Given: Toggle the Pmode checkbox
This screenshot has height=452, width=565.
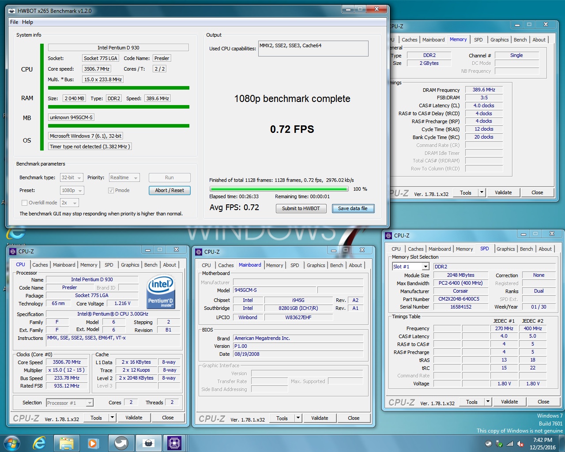Looking at the screenshot, I should click(x=111, y=190).
